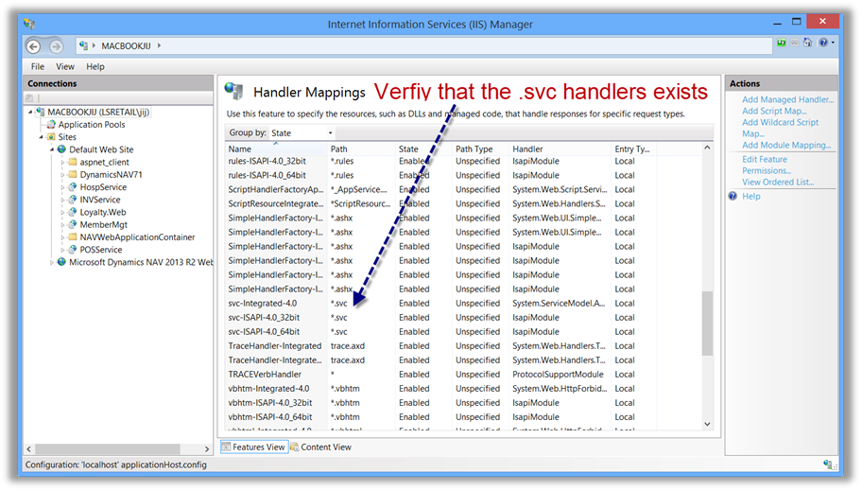Click the Help link in the Actions pane
Screen dimensions: 862x491
(751, 196)
